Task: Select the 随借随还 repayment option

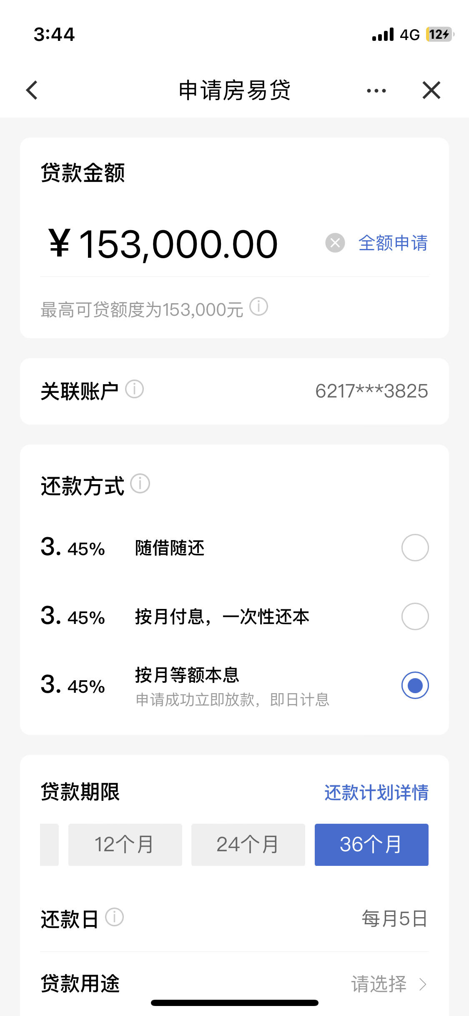Action: tap(415, 548)
